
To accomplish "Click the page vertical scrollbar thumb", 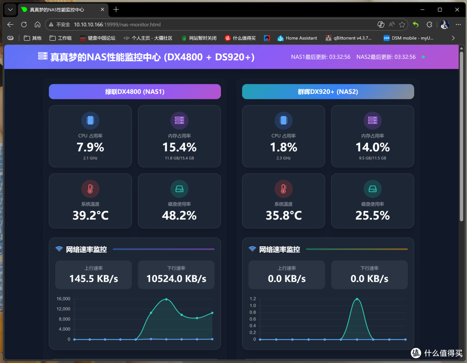I will pos(461,136).
